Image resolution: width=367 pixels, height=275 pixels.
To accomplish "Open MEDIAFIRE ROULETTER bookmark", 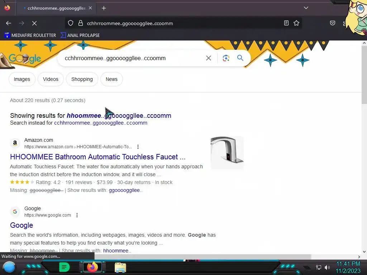I will click(x=30, y=35).
